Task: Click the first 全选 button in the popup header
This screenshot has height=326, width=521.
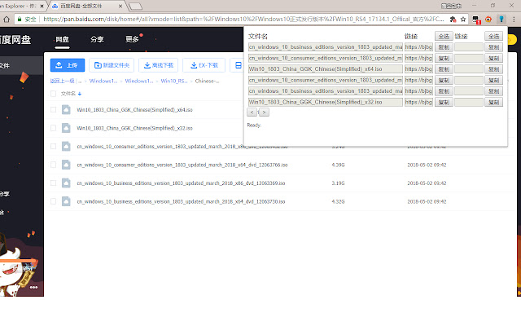Action: [x=444, y=36]
